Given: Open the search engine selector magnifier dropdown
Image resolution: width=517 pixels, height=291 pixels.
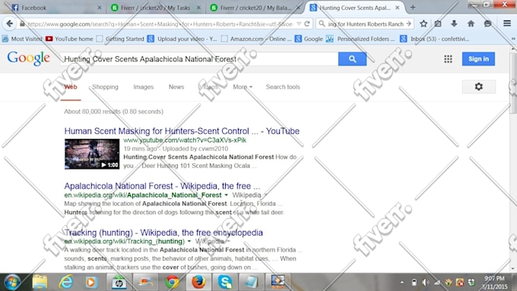Looking at the screenshot, I should (322, 24).
